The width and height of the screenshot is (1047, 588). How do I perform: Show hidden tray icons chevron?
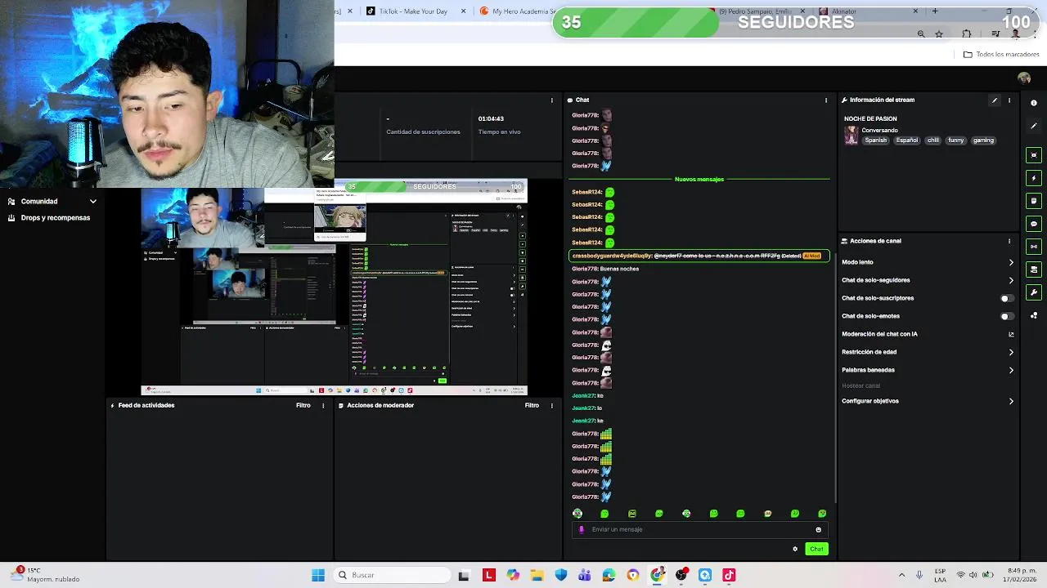pyautogui.click(x=901, y=575)
